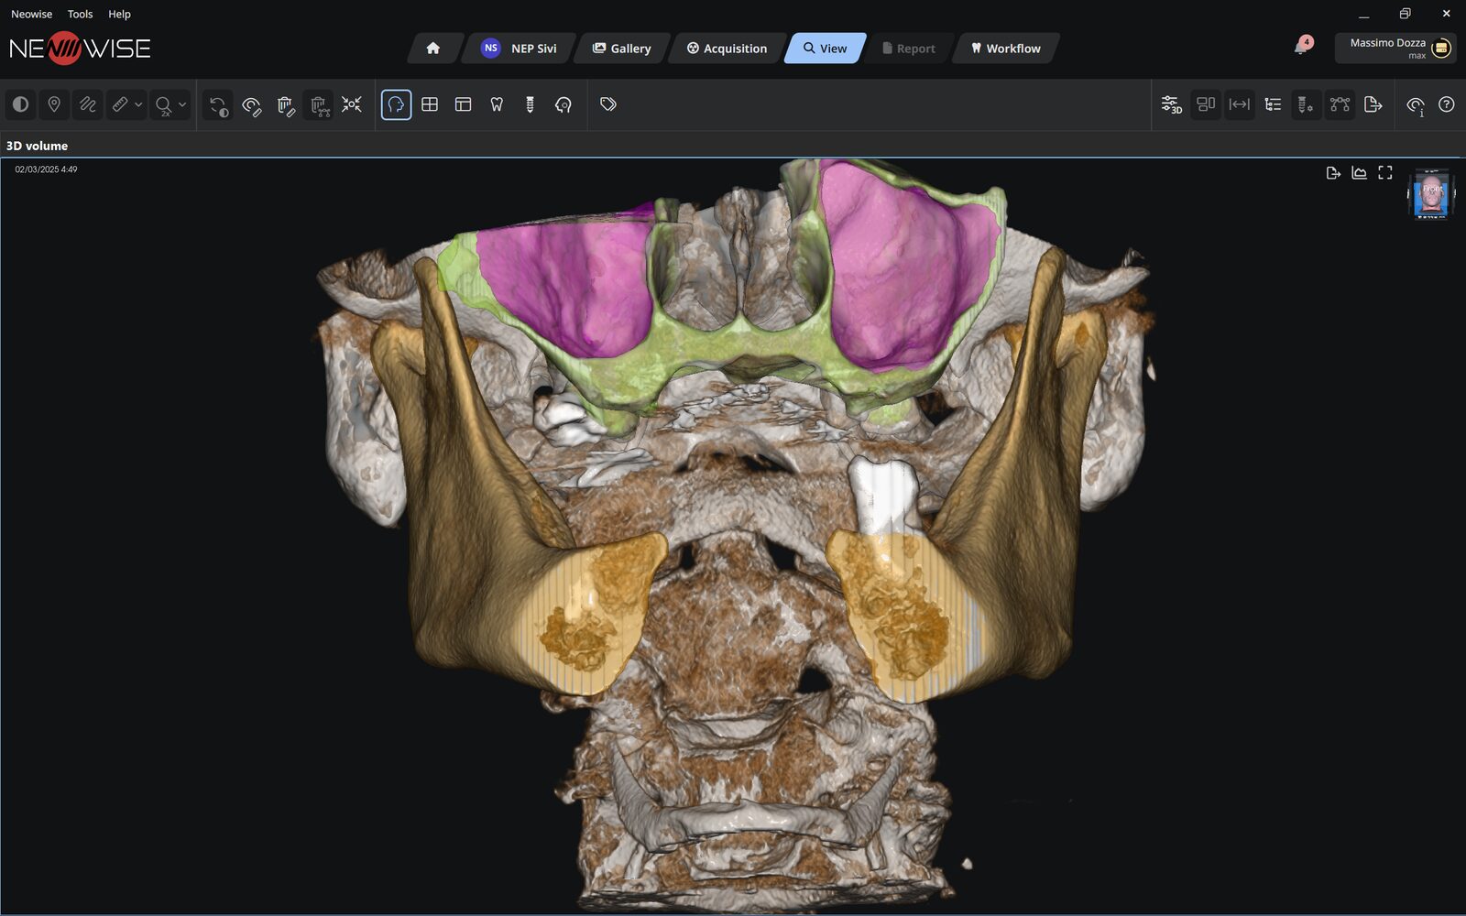Click the recenter collapse-arrows icon

click(x=352, y=104)
